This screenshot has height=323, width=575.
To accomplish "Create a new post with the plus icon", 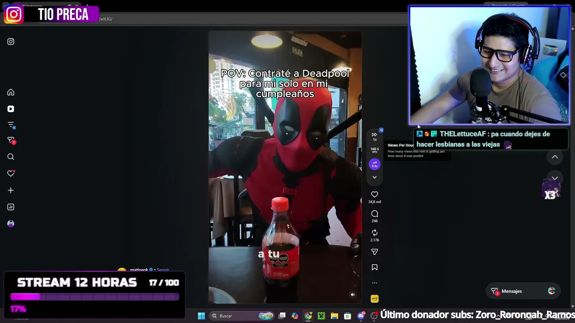I will tap(11, 190).
